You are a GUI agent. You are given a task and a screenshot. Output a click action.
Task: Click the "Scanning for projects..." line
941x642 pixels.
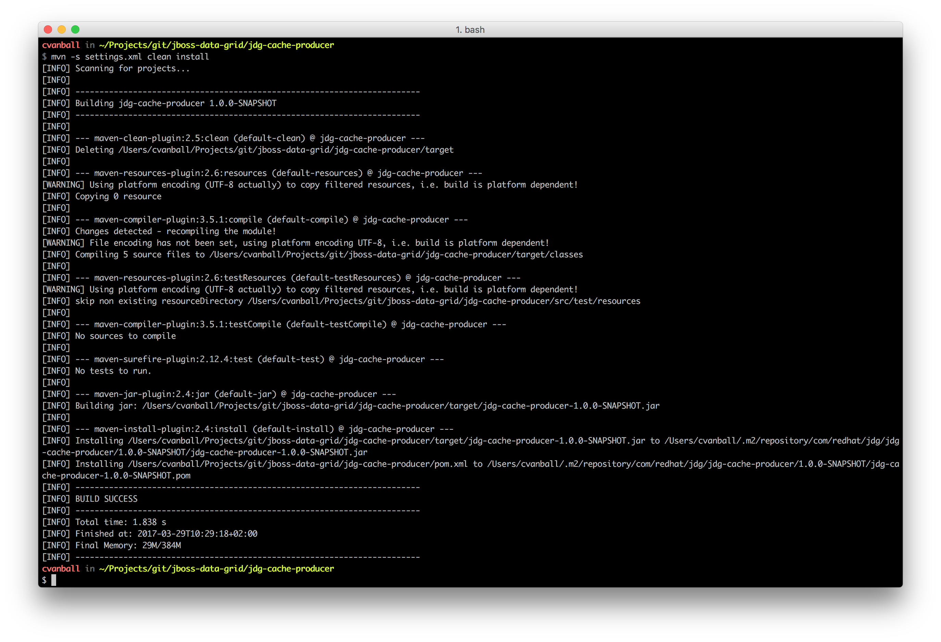click(x=132, y=68)
